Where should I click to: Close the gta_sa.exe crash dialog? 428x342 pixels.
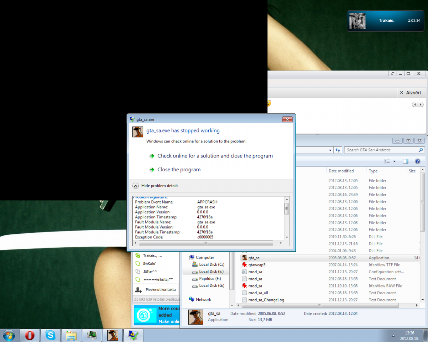pyautogui.click(x=287, y=119)
